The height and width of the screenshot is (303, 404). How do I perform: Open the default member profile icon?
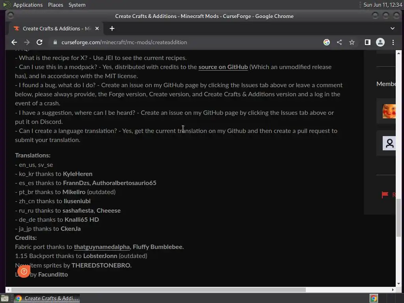click(389, 143)
